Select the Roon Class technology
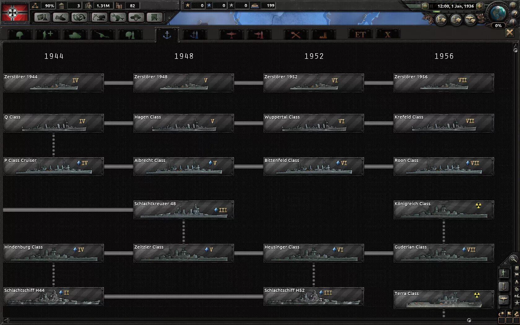This screenshot has width=520, height=325. 444,166
